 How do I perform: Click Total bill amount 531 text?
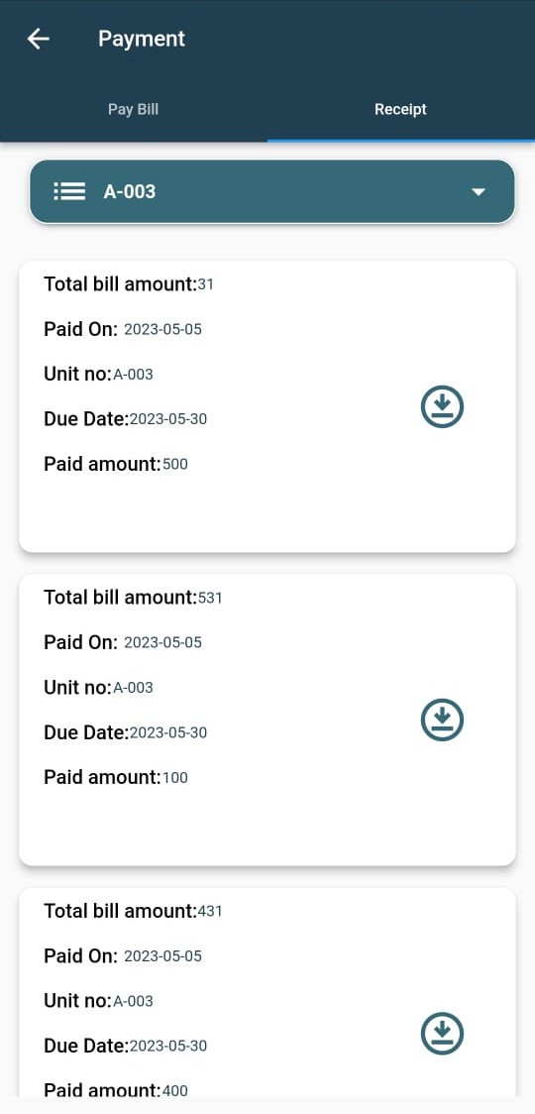point(133,598)
